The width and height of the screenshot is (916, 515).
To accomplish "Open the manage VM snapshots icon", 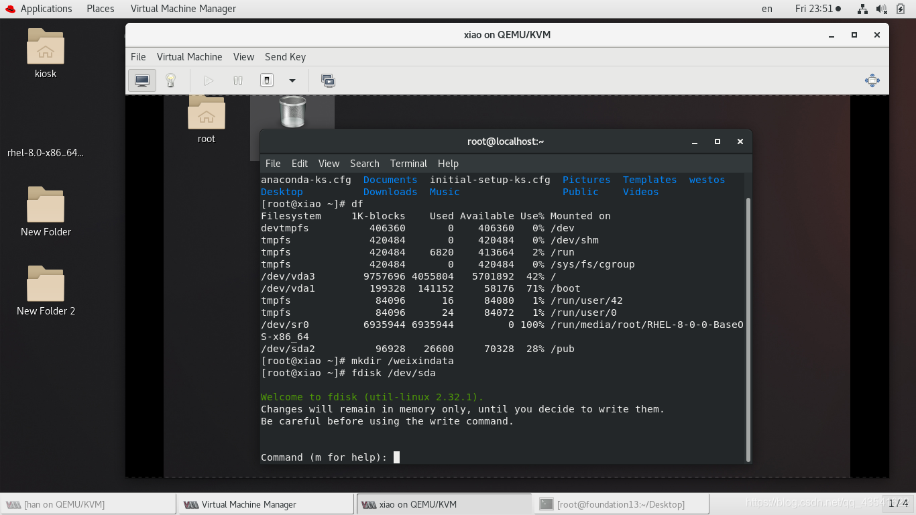I will [328, 80].
